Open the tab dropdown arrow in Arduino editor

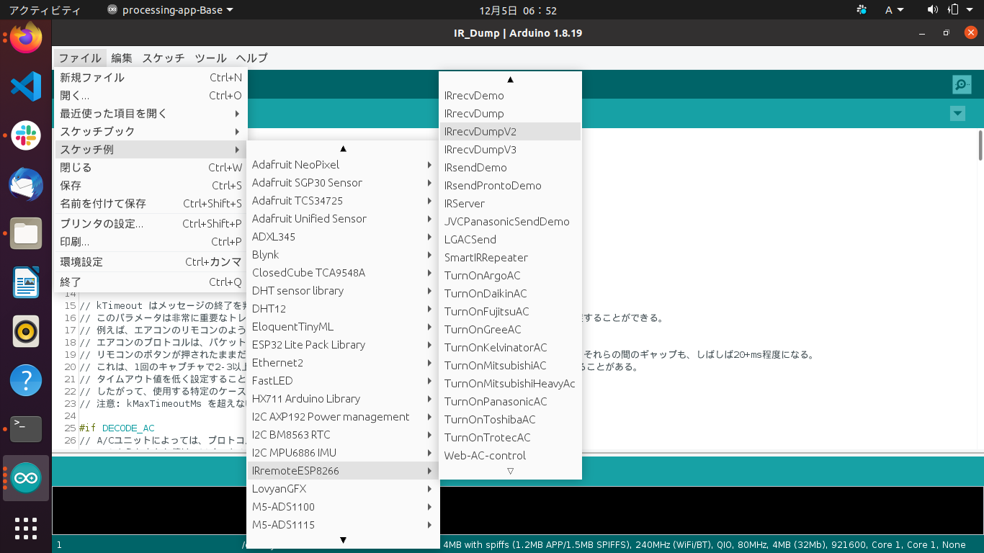click(x=957, y=114)
